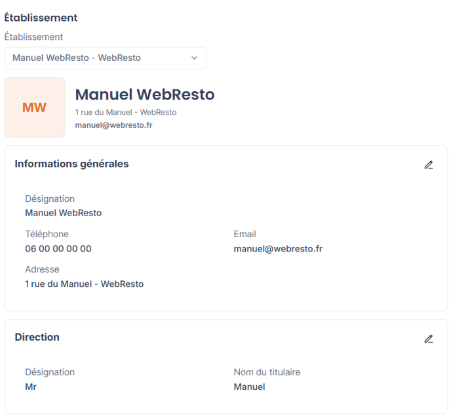Edit the Informations générales section
The width and height of the screenshot is (451, 416).
click(x=429, y=165)
